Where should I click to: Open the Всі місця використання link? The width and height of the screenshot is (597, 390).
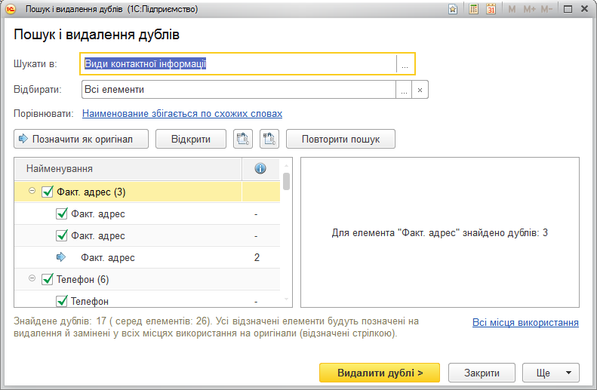(x=525, y=323)
